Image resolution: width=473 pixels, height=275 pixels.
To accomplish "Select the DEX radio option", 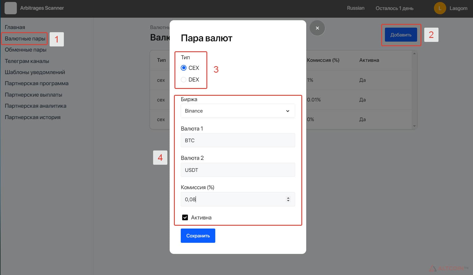I will click(184, 80).
